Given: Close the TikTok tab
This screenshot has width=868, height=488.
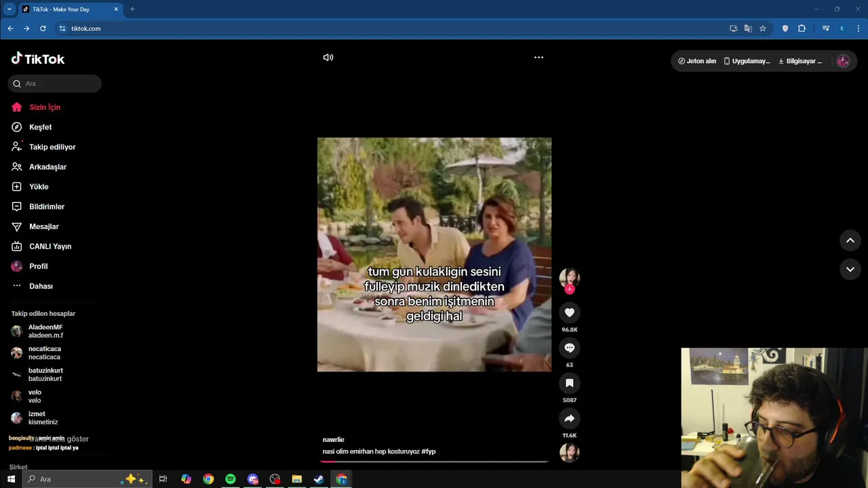Looking at the screenshot, I should [x=116, y=9].
